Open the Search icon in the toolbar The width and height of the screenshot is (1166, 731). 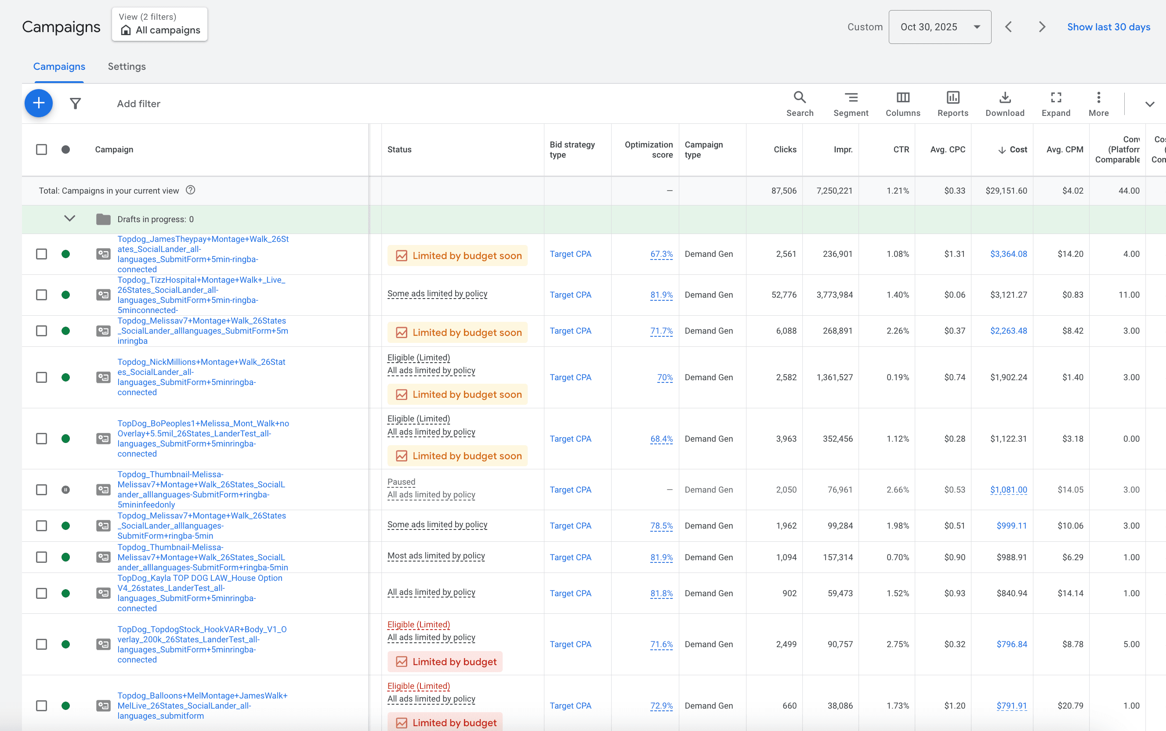point(799,103)
